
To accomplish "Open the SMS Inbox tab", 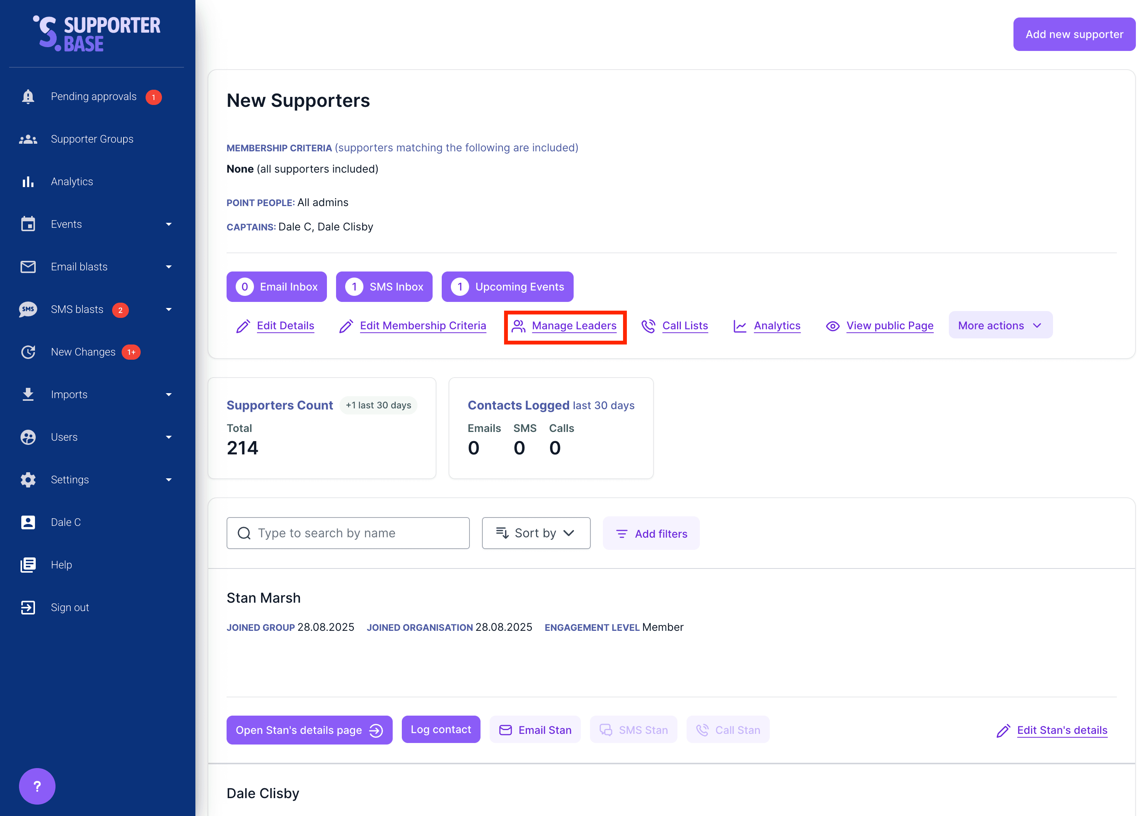I will [x=384, y=287].
